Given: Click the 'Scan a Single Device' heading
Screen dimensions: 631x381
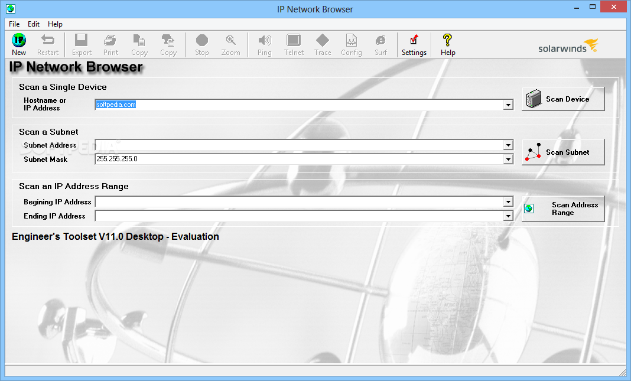Looking at the screenshot, I should (x=63, y=87).
